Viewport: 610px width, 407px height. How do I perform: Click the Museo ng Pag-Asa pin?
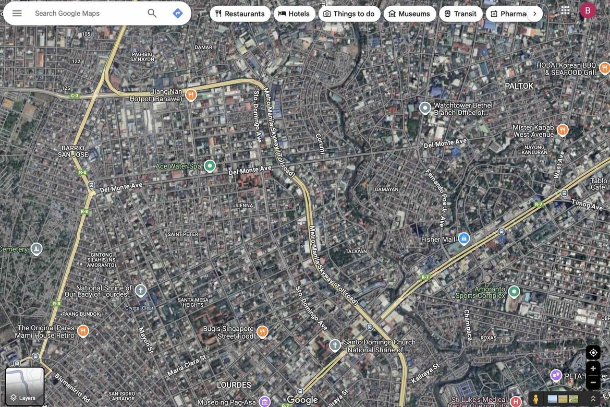(264, 402)
